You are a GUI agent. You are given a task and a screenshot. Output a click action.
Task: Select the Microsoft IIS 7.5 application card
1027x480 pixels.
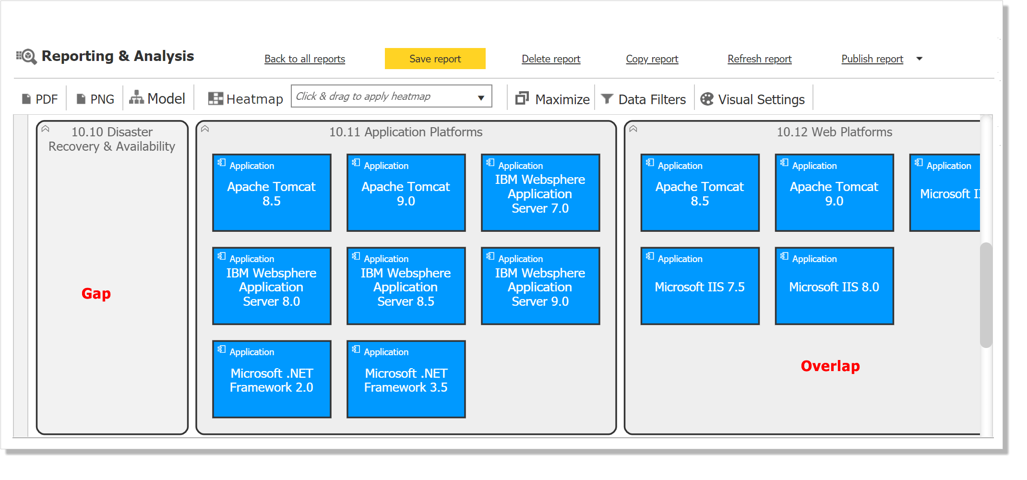700,286
